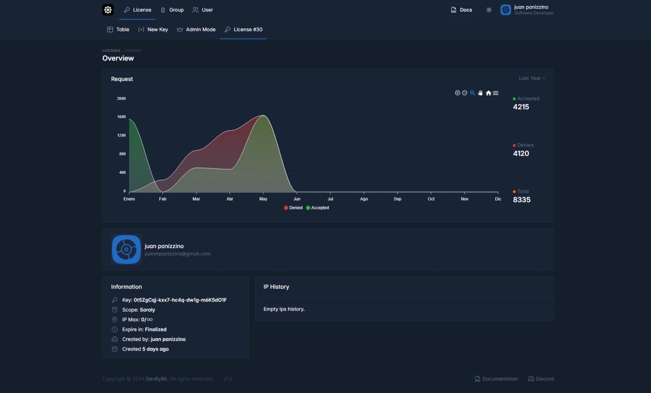The image size is (651, 393).
Task: Open the Docs button
Action: point(461,10)
